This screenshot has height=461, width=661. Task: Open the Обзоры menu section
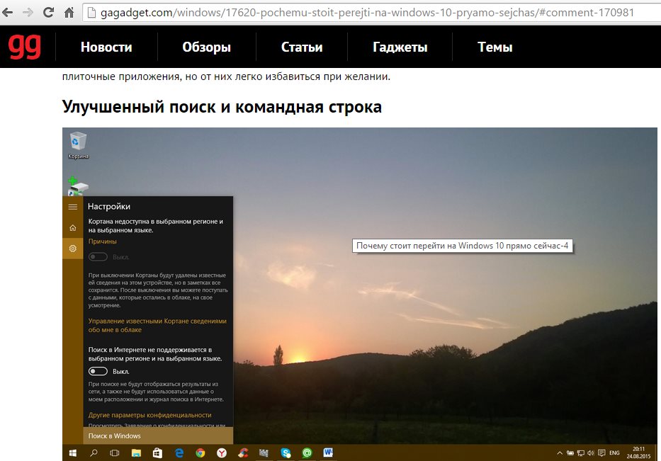coord(206,47)
